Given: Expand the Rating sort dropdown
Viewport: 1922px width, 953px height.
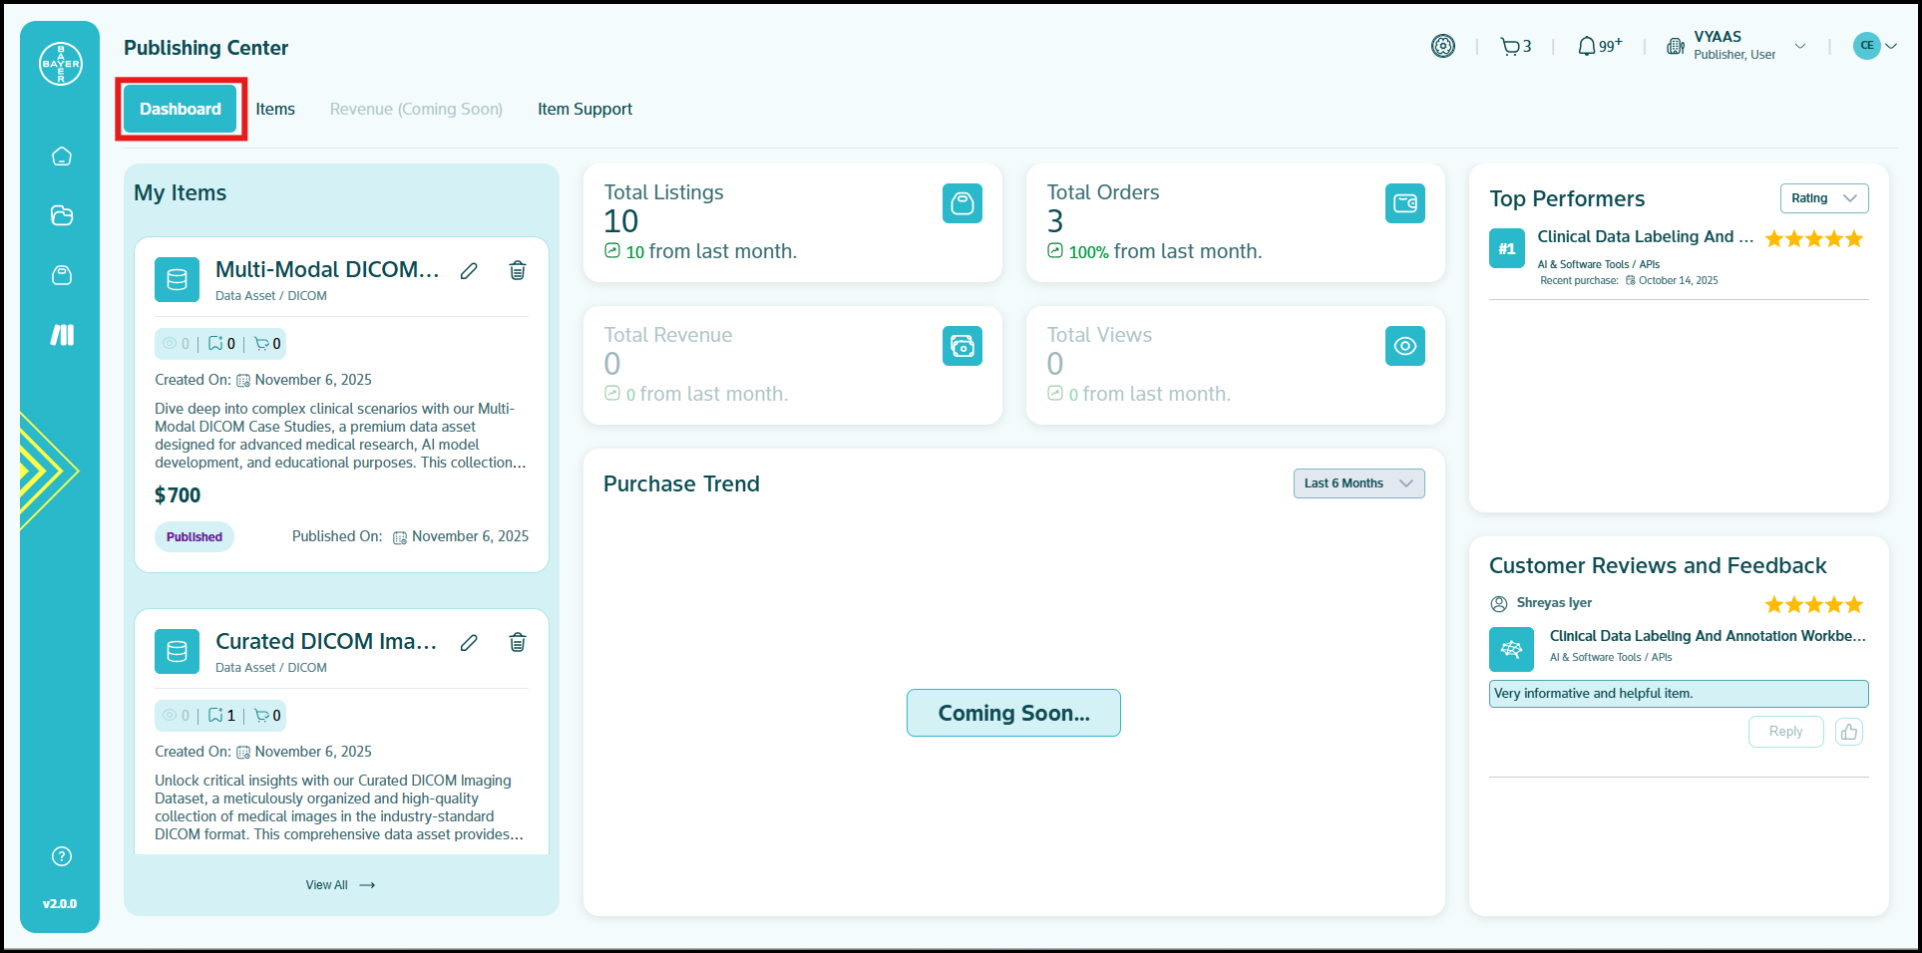Looking at the screenshot, I should click(x=1823, y=198).
